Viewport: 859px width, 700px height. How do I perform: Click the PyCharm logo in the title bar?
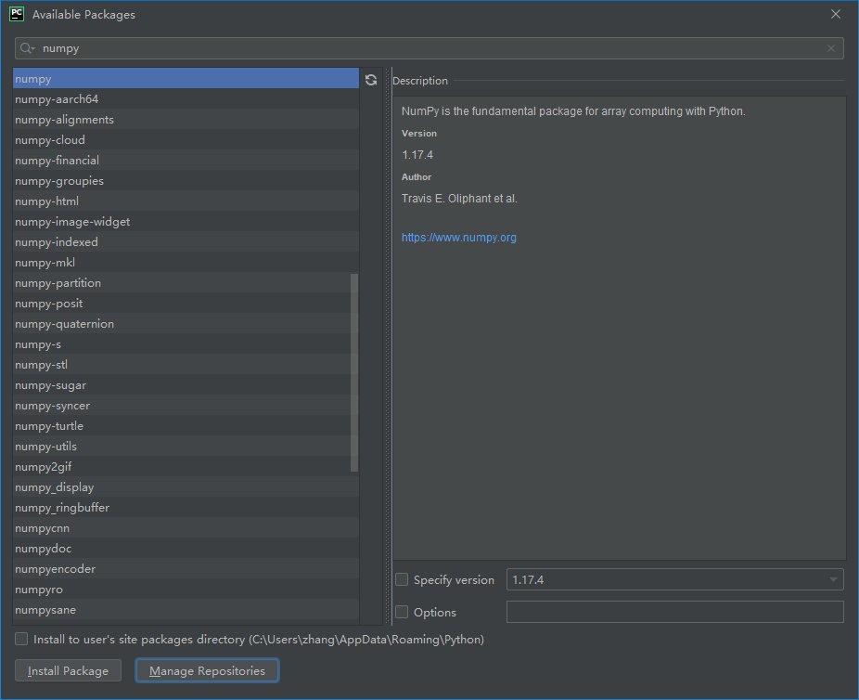click(17, 14)
